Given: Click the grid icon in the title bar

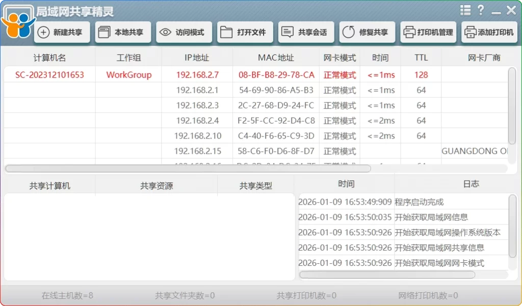Looking at the screenshot, I should click(x=465, y=10).
